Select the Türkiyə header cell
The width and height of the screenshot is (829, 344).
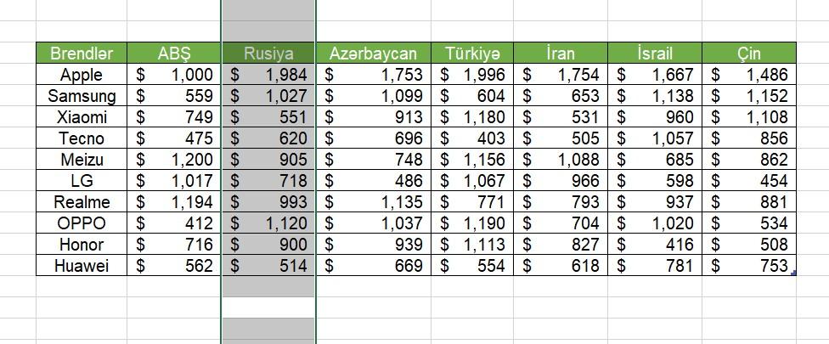pos(472,54)
